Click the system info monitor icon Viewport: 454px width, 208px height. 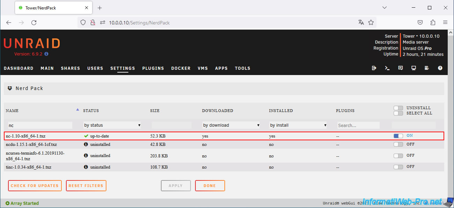pos(414,68)
